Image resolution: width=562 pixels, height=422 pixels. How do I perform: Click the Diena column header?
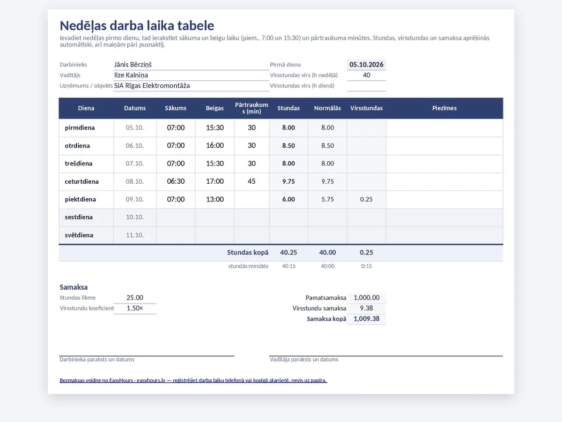pyautogui.click(x=86, y=108)
